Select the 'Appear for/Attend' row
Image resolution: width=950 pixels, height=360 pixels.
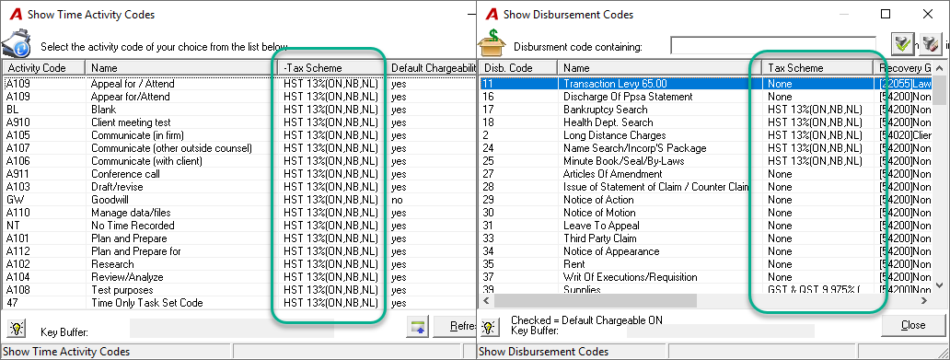click(240, 97)
